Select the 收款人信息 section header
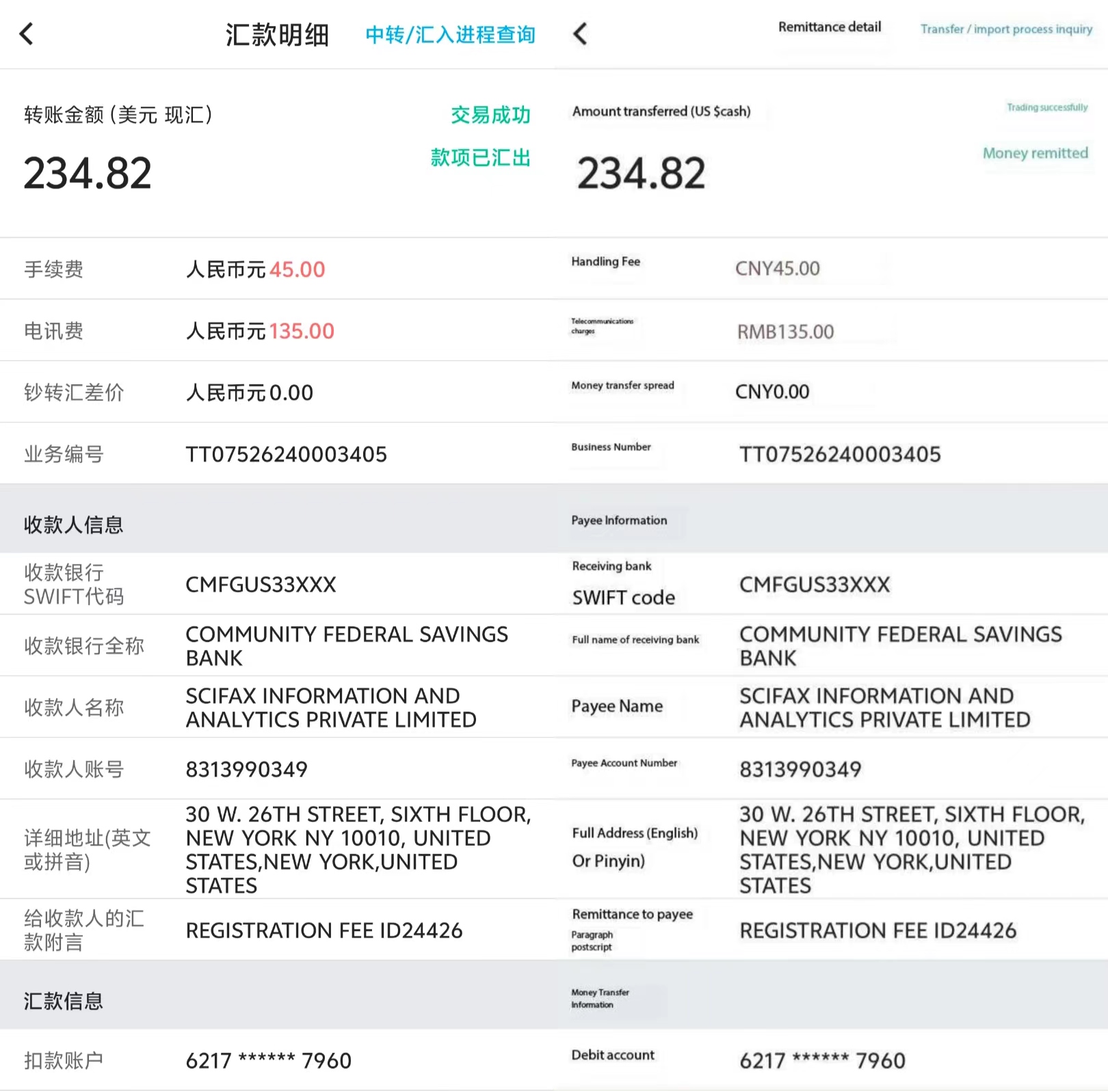1108x1091 pixels. point(74,524)
